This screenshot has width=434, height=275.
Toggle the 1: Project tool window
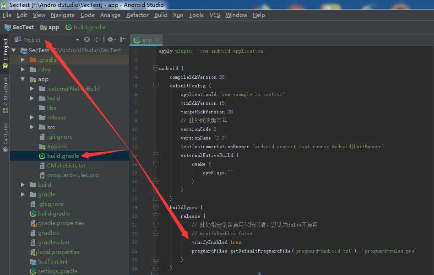coord(5,54)
